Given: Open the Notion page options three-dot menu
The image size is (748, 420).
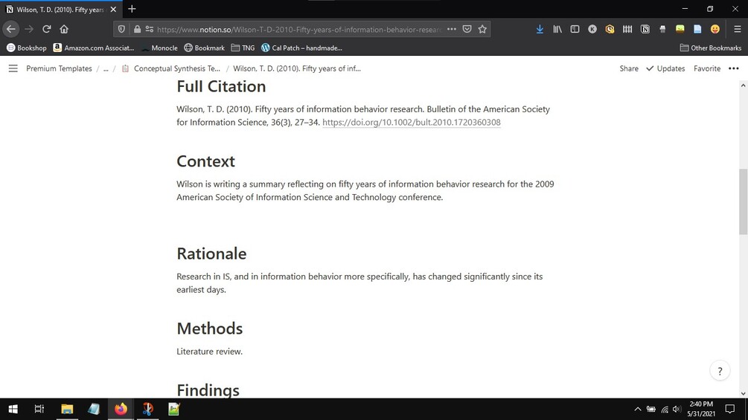Looking at the screenshot, I should tap(734, 68).
